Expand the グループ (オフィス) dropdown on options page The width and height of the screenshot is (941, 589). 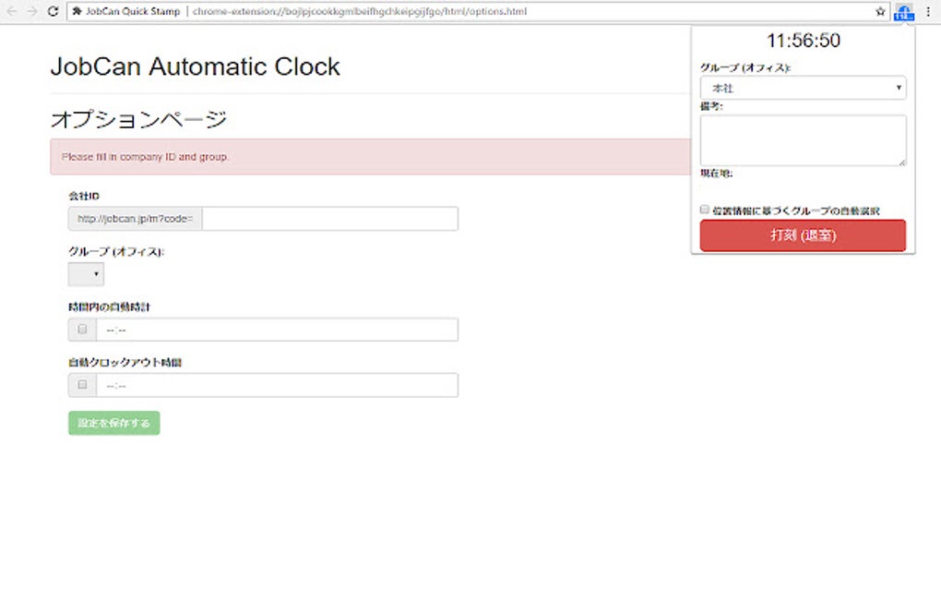(85, 274)
